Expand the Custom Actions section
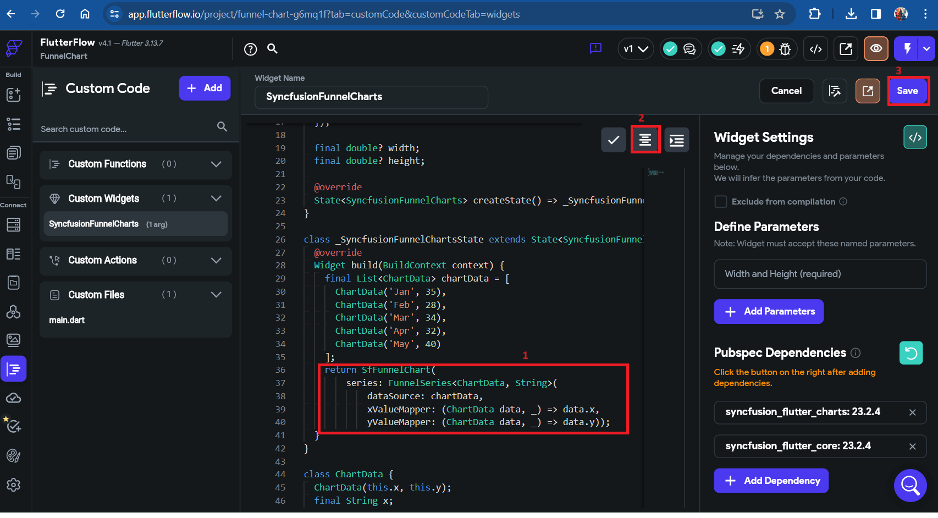The image size is (938, 518). click(136, 260)
